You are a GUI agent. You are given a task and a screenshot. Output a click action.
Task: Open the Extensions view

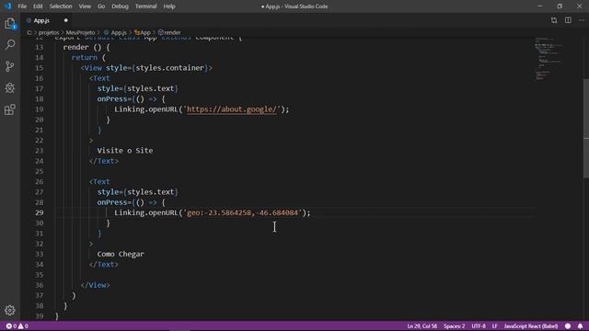point(10,110)
